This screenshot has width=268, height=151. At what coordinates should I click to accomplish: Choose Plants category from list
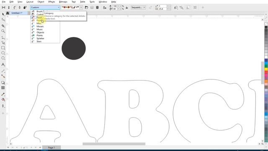(x=45, y=35)
